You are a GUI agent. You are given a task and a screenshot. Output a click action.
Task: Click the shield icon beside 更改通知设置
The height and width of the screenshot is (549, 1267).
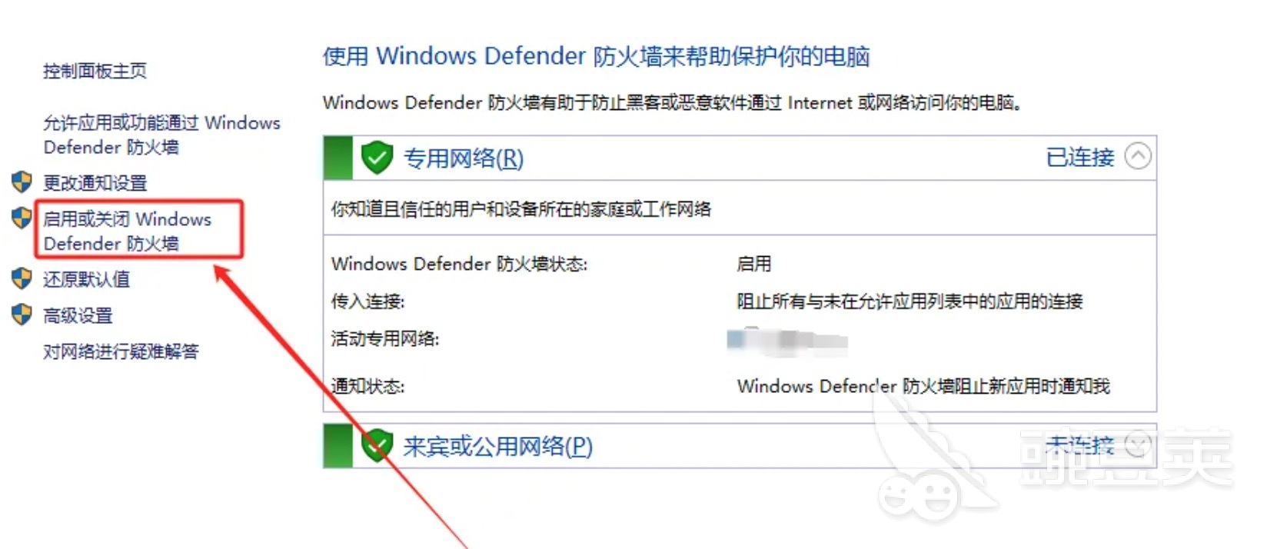tap(22, 182)
